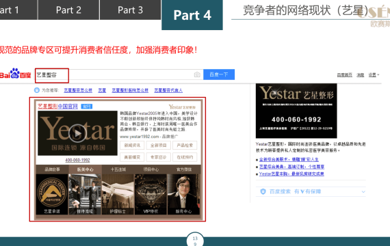Click the blue recommendation icon before suggestions
390x246 pixels.
pos(37,90)
